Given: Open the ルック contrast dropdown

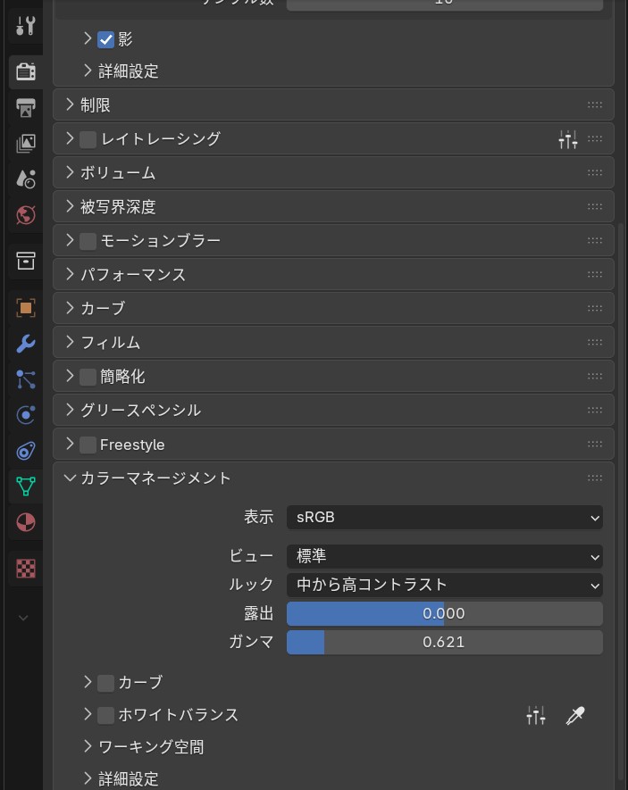Looking at the screenshot, I should pos(444,585).
